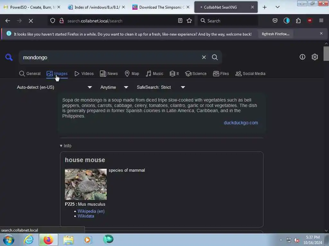Switch to the Videos category

(x=84, y=74)
